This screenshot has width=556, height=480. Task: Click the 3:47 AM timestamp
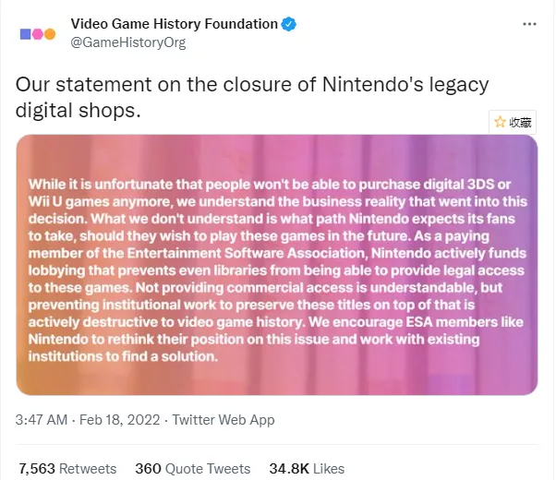(x=42, y=420)
